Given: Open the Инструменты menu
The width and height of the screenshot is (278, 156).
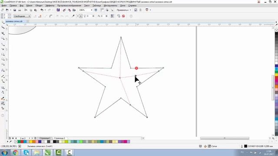Looking at the screenshot, I should pyautogui.click(x=110, y=6).
